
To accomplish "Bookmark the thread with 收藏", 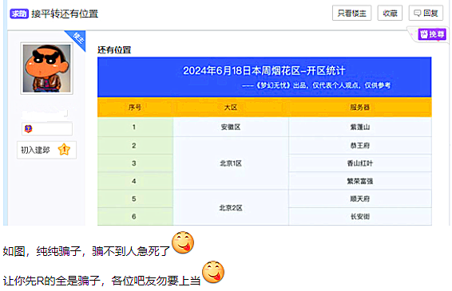I will [390, 13].
